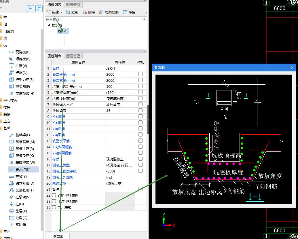Screen dimensions: 298x239
Task: Tick the 附加 checkbox for 截面宽度(mm)
Action: coord(141,80)
